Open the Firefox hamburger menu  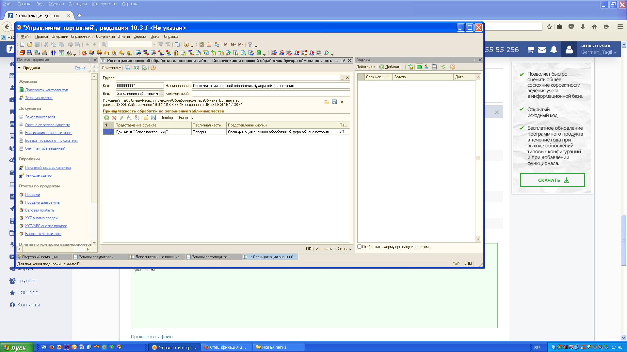click(x=620, y=27)
